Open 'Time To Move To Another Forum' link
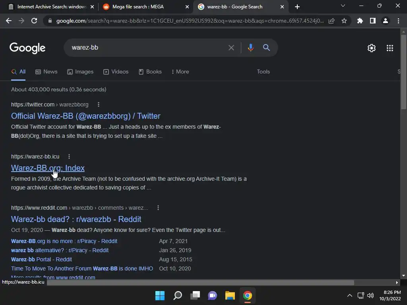 tap(82, 268)
